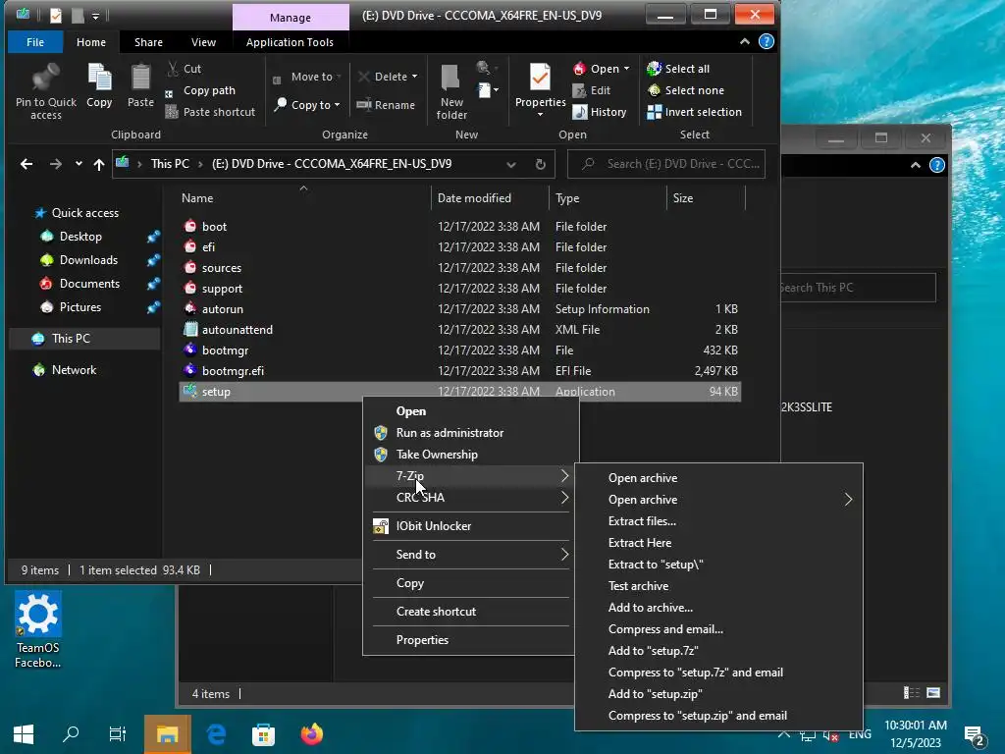Click Create shortcut in context menu

click(x=470, y=612)
